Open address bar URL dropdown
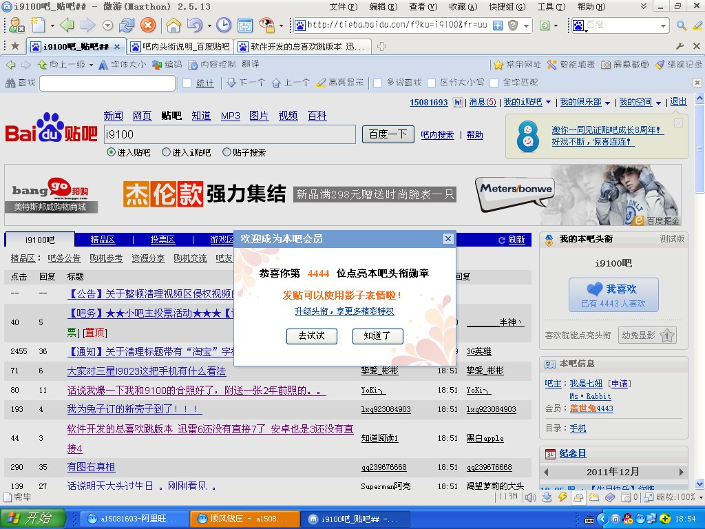This screenshot has height=529, width=705. point(525,25)
